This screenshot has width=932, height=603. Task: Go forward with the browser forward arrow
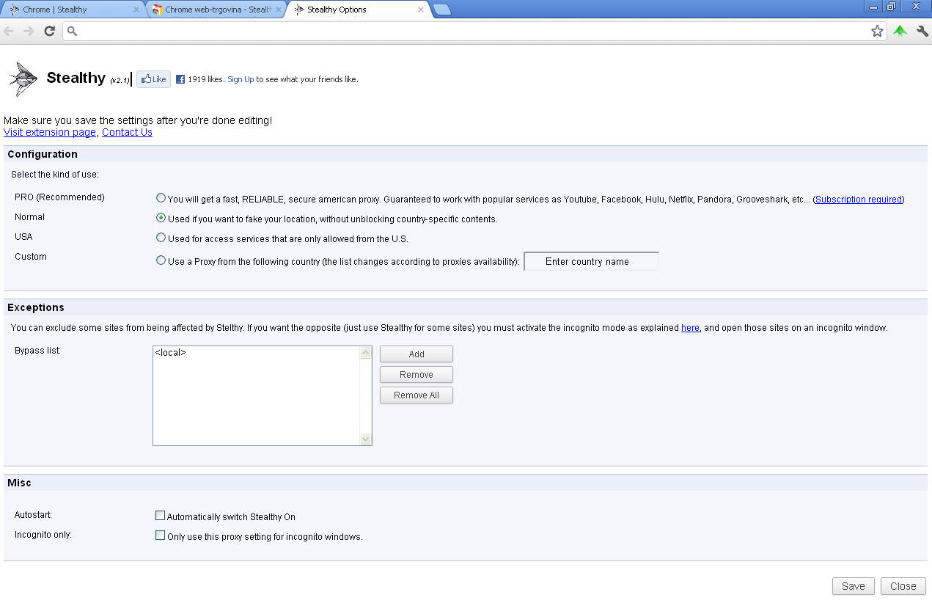pyautogui.click(x=29, y=31)
